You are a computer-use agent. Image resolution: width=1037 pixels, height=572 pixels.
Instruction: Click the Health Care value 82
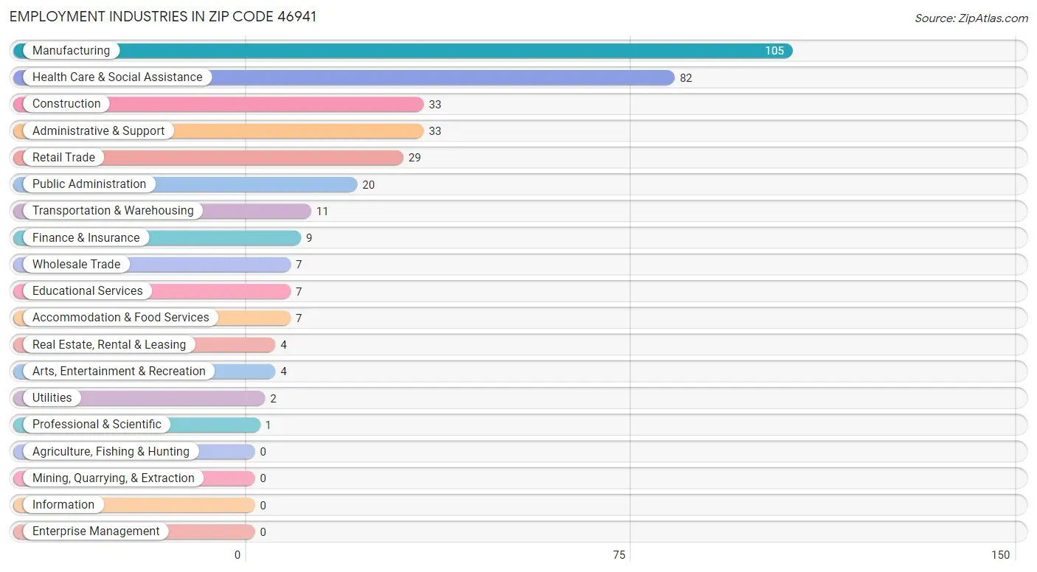point(686,78)
